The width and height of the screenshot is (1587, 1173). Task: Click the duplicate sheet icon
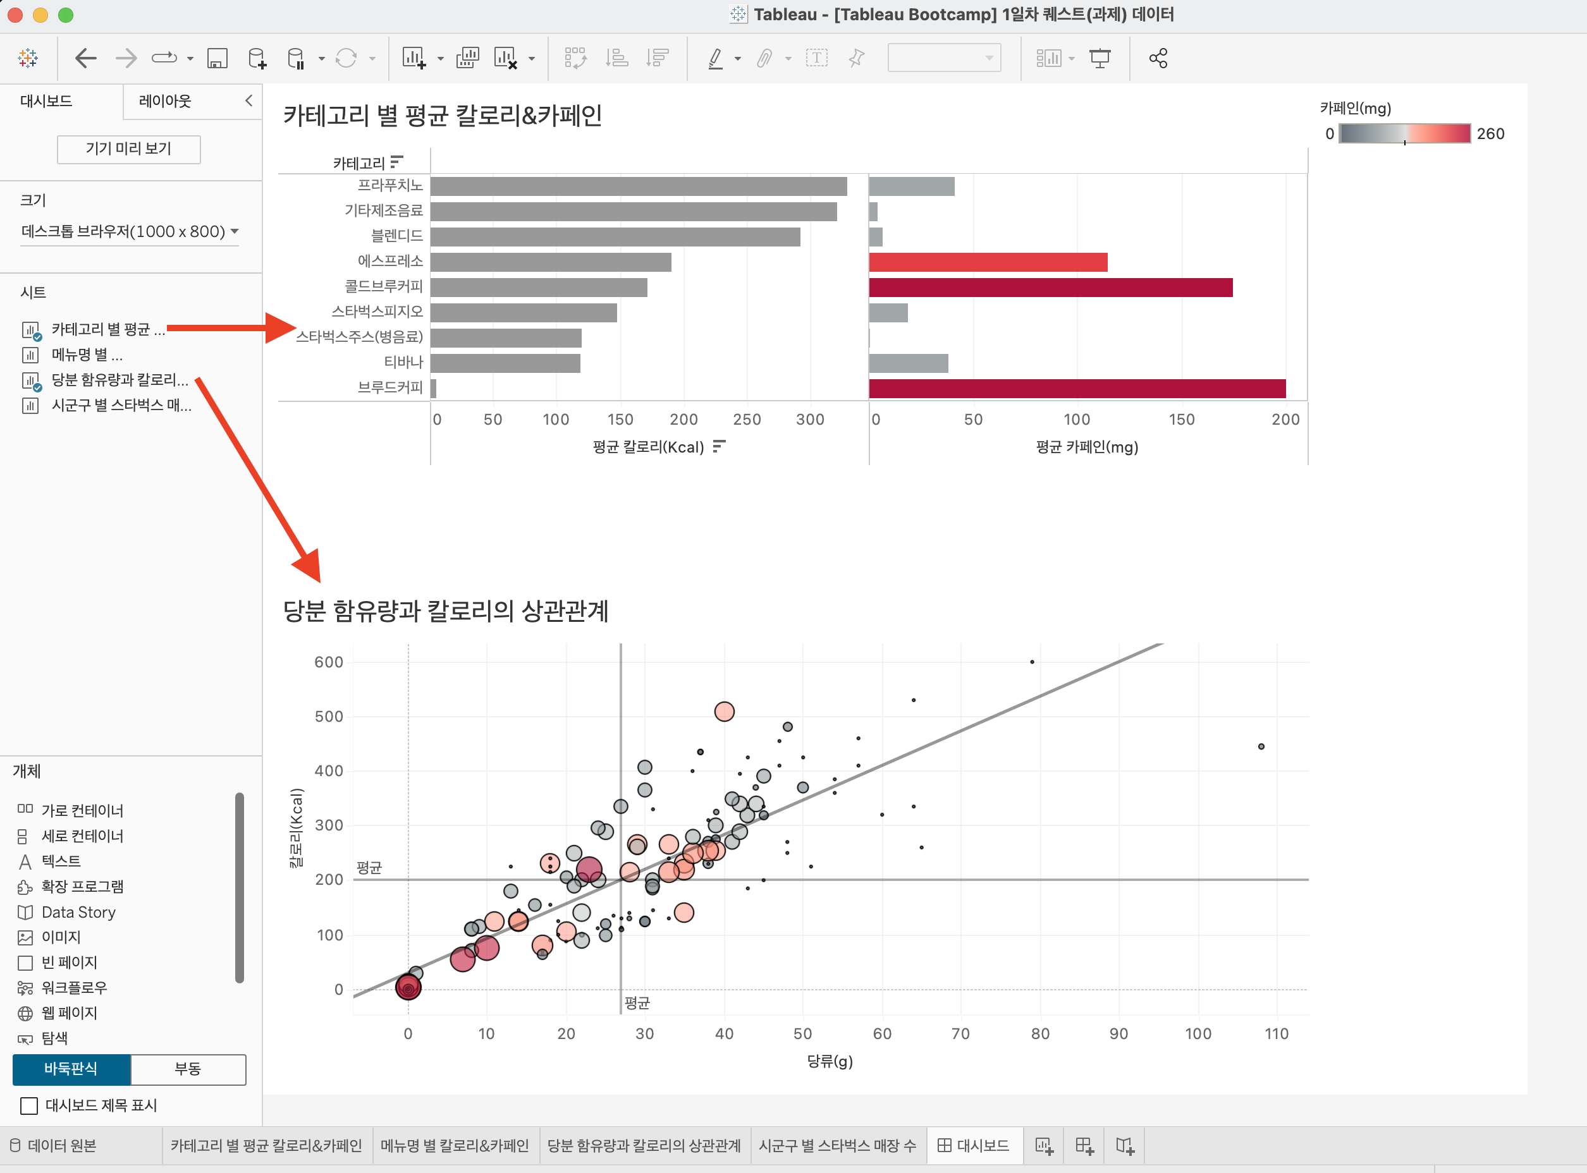tap(467, 58)
